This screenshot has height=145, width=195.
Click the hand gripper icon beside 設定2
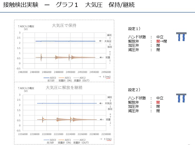click(x=181, y=98)
